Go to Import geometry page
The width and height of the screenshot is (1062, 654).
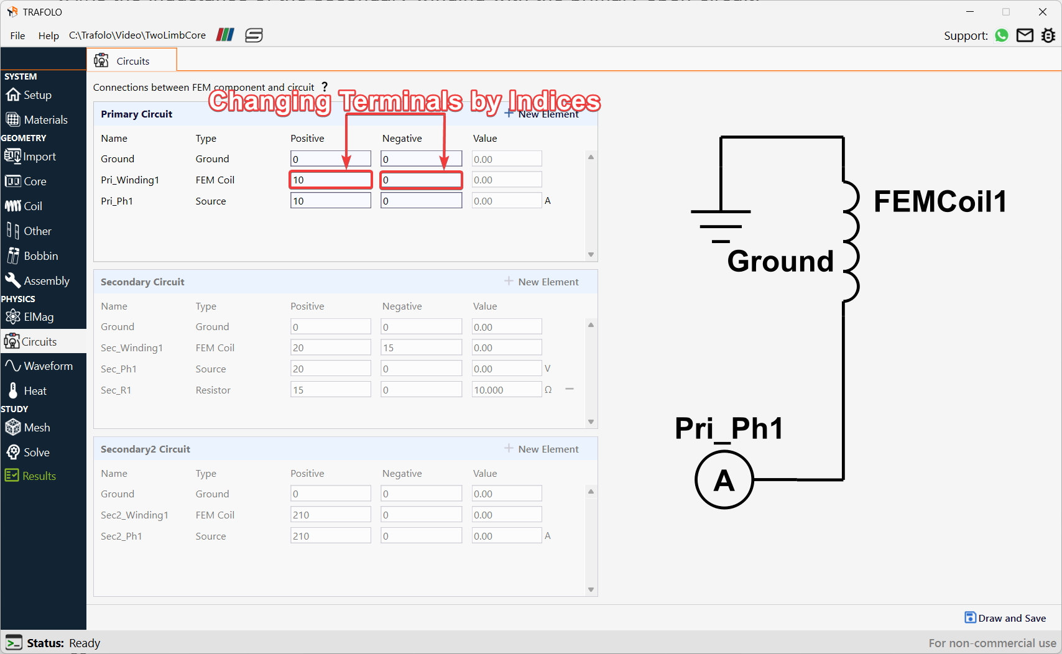click(30, 157)
